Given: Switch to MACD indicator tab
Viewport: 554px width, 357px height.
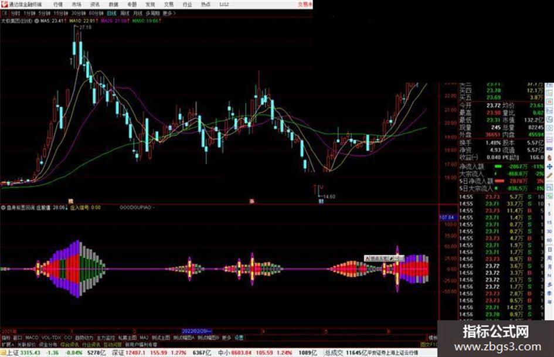Looking at the screenshot, I should [x=32, y=338].
